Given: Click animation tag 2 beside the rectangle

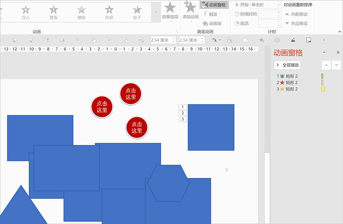Looking at the screenshot, I should tap(183, 113).
